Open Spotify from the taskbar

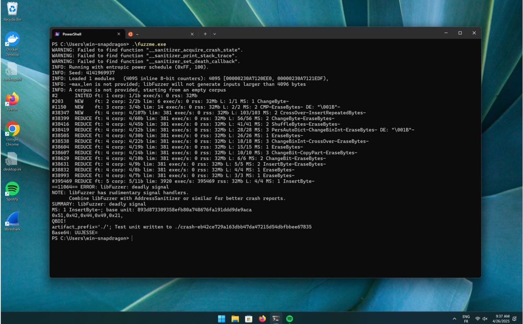[290, 319]
